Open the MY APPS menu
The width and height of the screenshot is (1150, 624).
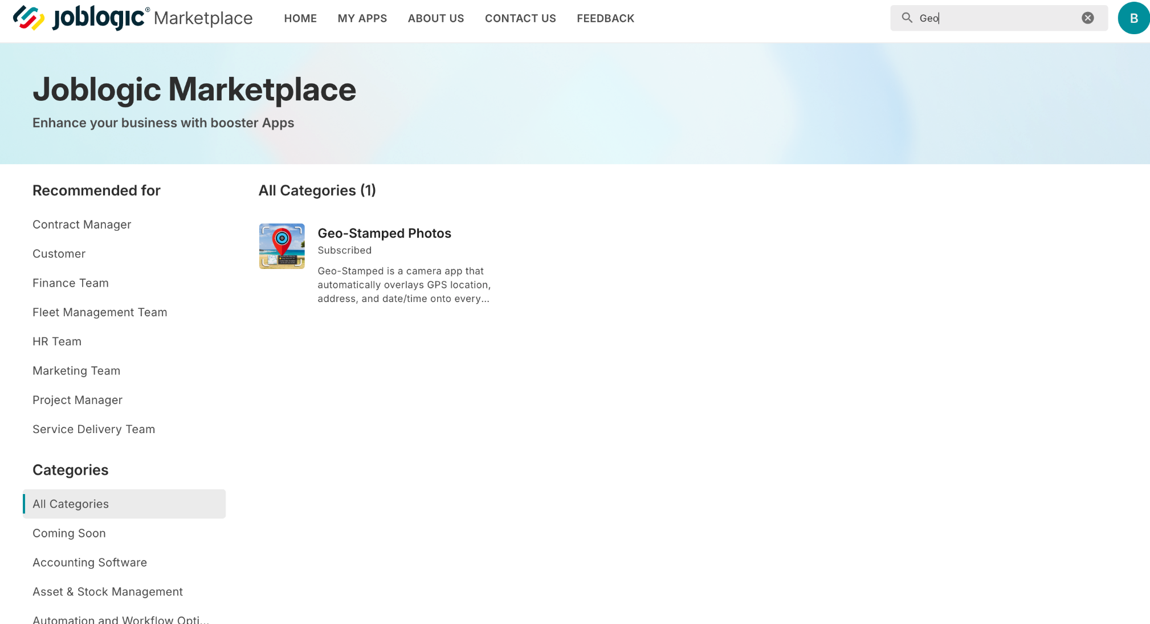(x=362, y=18)
